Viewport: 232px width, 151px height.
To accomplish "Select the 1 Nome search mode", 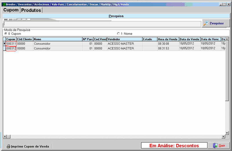I will [118, 34].
